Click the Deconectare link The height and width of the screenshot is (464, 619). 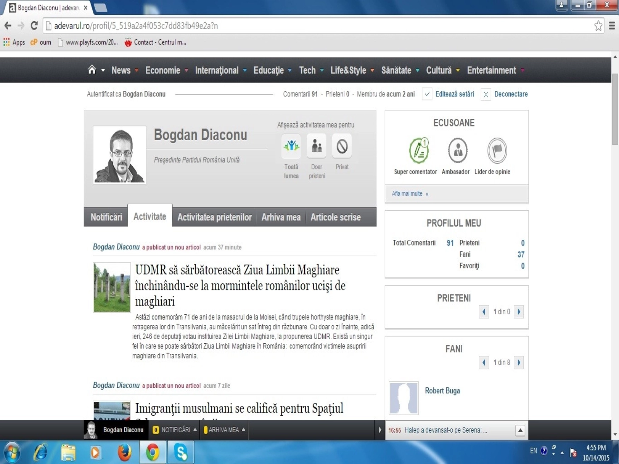click(x=511, y=94)
